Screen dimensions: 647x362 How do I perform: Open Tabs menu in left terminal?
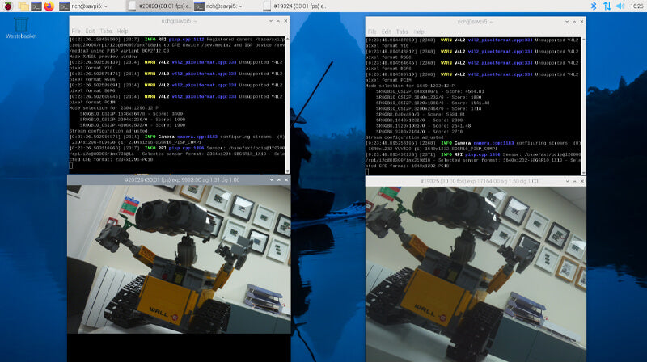tap(106, 31)
